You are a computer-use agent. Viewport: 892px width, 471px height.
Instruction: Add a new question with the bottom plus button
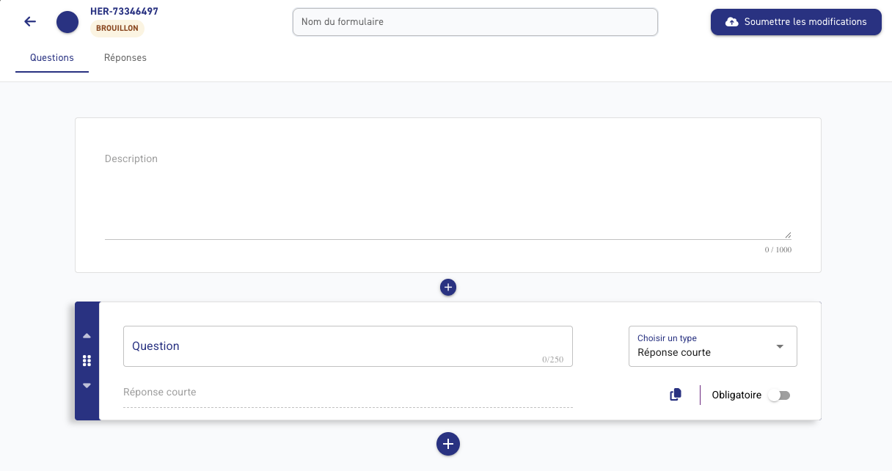coord(448,444)
